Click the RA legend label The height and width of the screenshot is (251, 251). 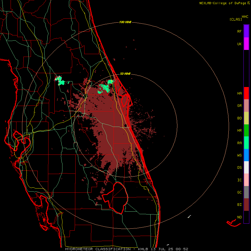click(239, 143)
